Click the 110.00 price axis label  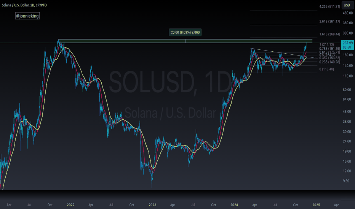coord(348,76)
